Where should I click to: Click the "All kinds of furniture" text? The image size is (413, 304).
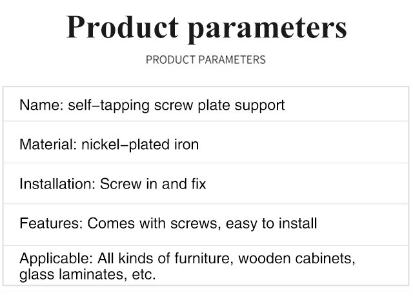coord(164,259)
